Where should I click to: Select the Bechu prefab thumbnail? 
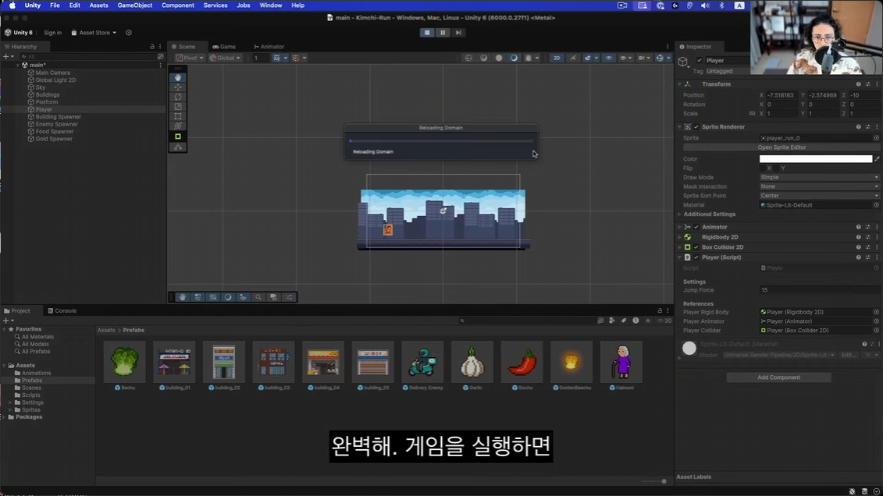(x=124, y=362)
